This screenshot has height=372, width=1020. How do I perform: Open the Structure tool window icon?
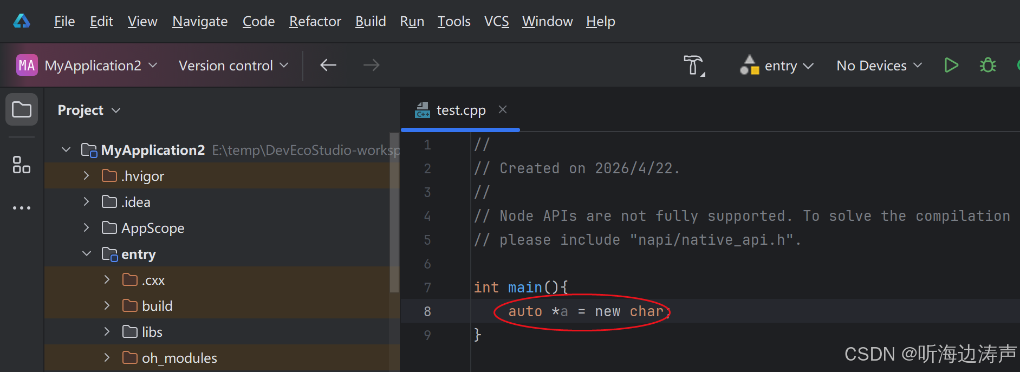(22, 165)
